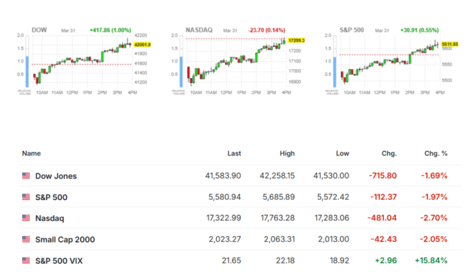This screenshot has height=280, width=475.
Task: Click VIX low value 18.92
Action: [x=340, y=261]
